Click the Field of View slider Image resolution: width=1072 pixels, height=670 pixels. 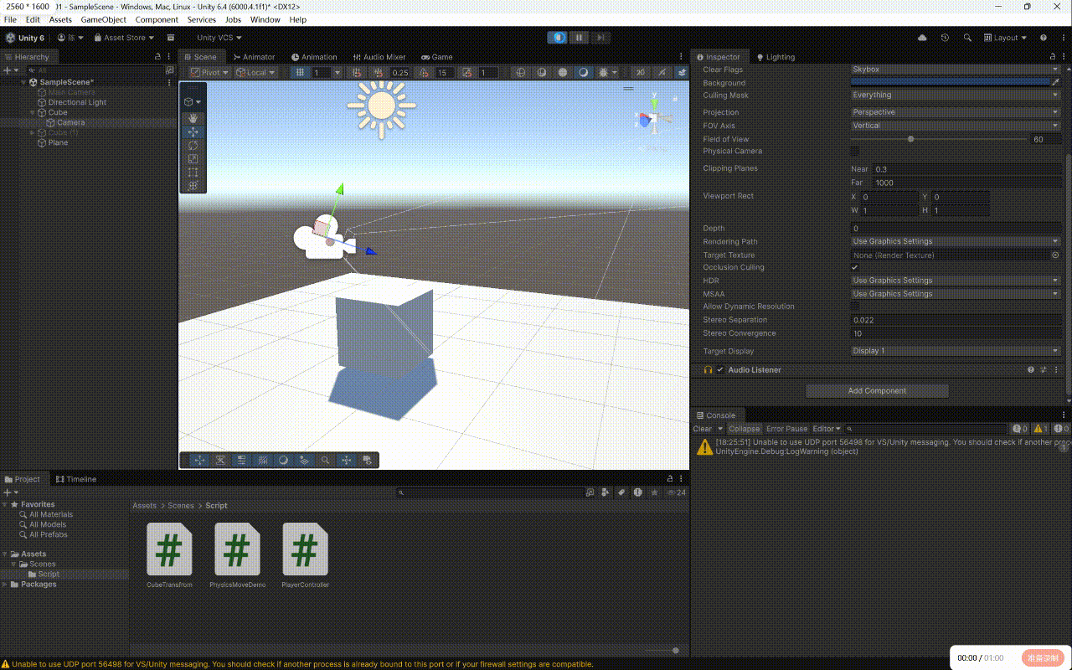(x=938, y=139)
